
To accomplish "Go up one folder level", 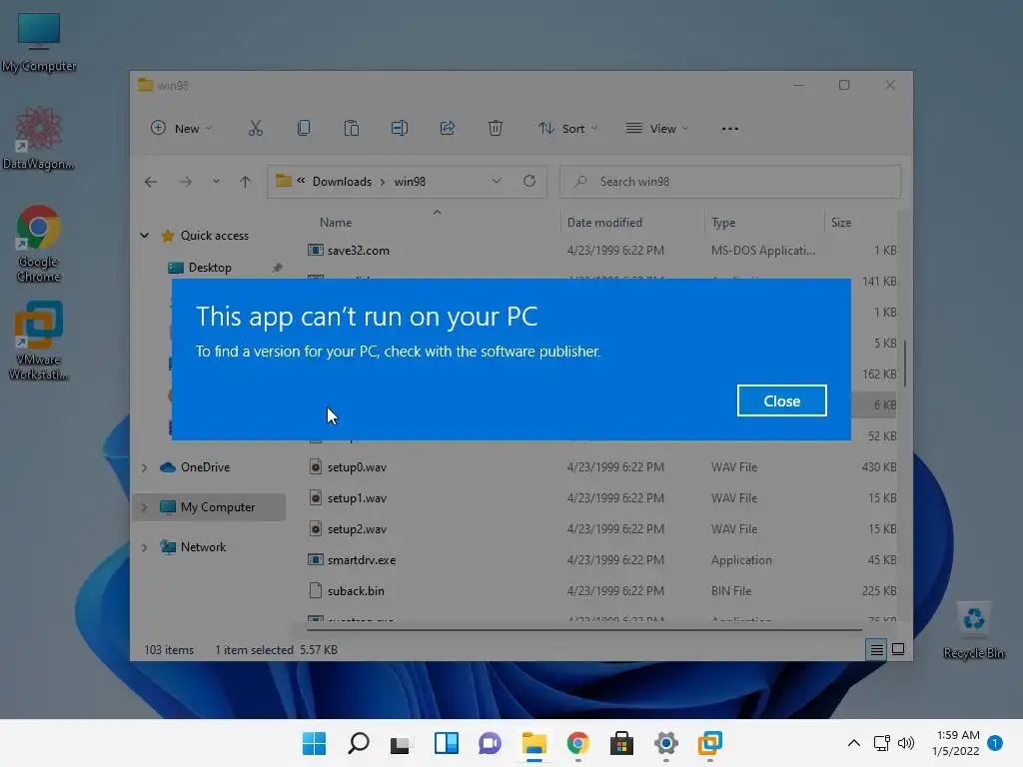I will click(x=245, y=182).
